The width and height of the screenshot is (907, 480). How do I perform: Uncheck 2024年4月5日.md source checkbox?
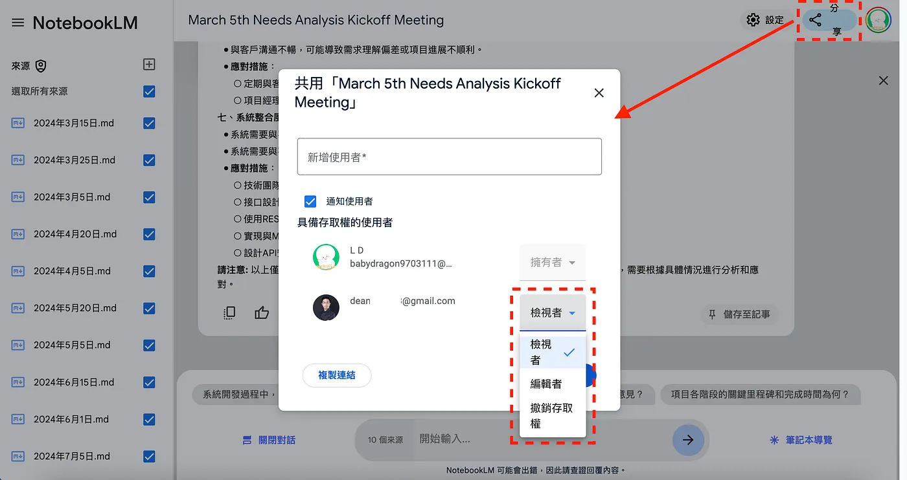point(149,271)
